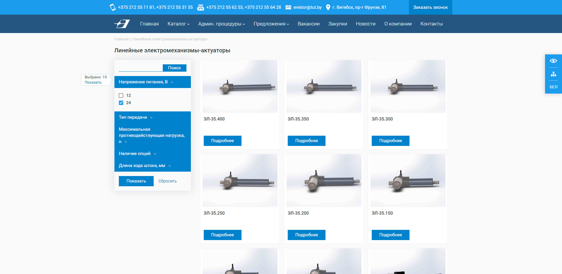Image resolution: width=562 pixels, height=274 pixels.
Task: Click the Заказать звонок button
Action: (x=430, y=7)
